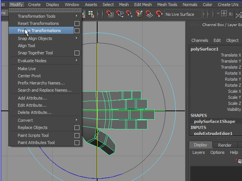Open the Normals menu
242x181 pixels.
click(190, 5)
